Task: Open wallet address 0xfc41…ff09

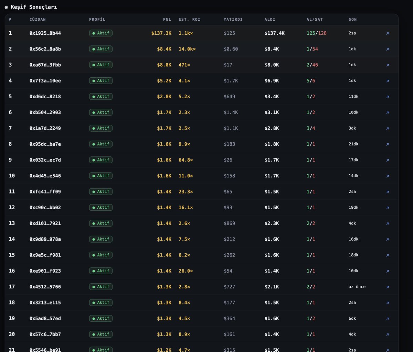Action: (x=45, y=192)
